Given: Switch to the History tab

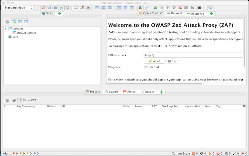Looking at the screenshot, I should (93, 92).
